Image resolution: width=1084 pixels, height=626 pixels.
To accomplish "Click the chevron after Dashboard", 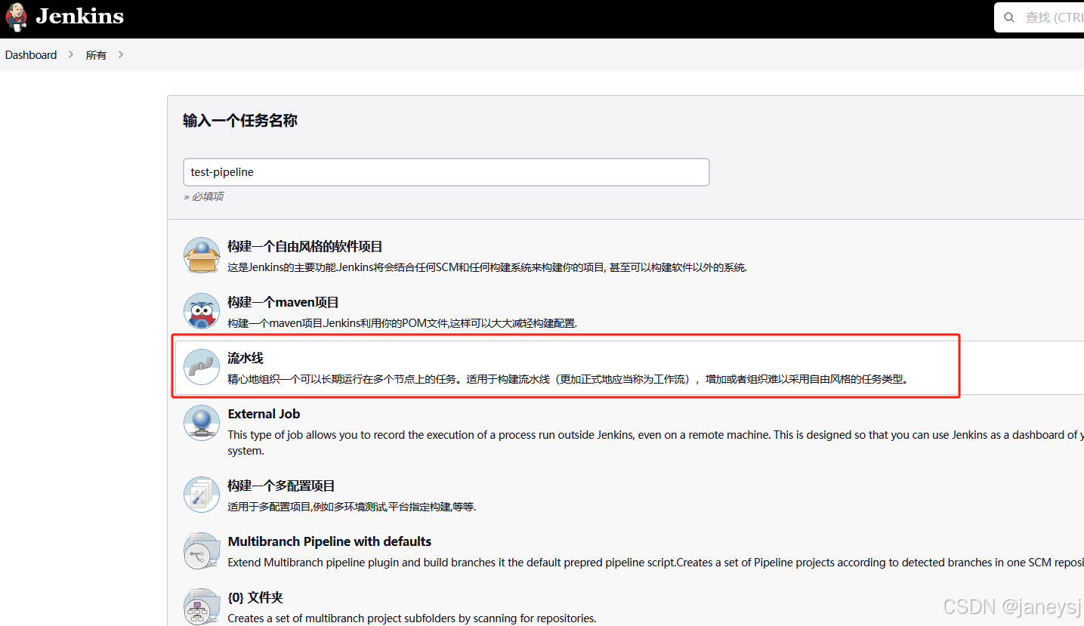I will coord(69,54).
